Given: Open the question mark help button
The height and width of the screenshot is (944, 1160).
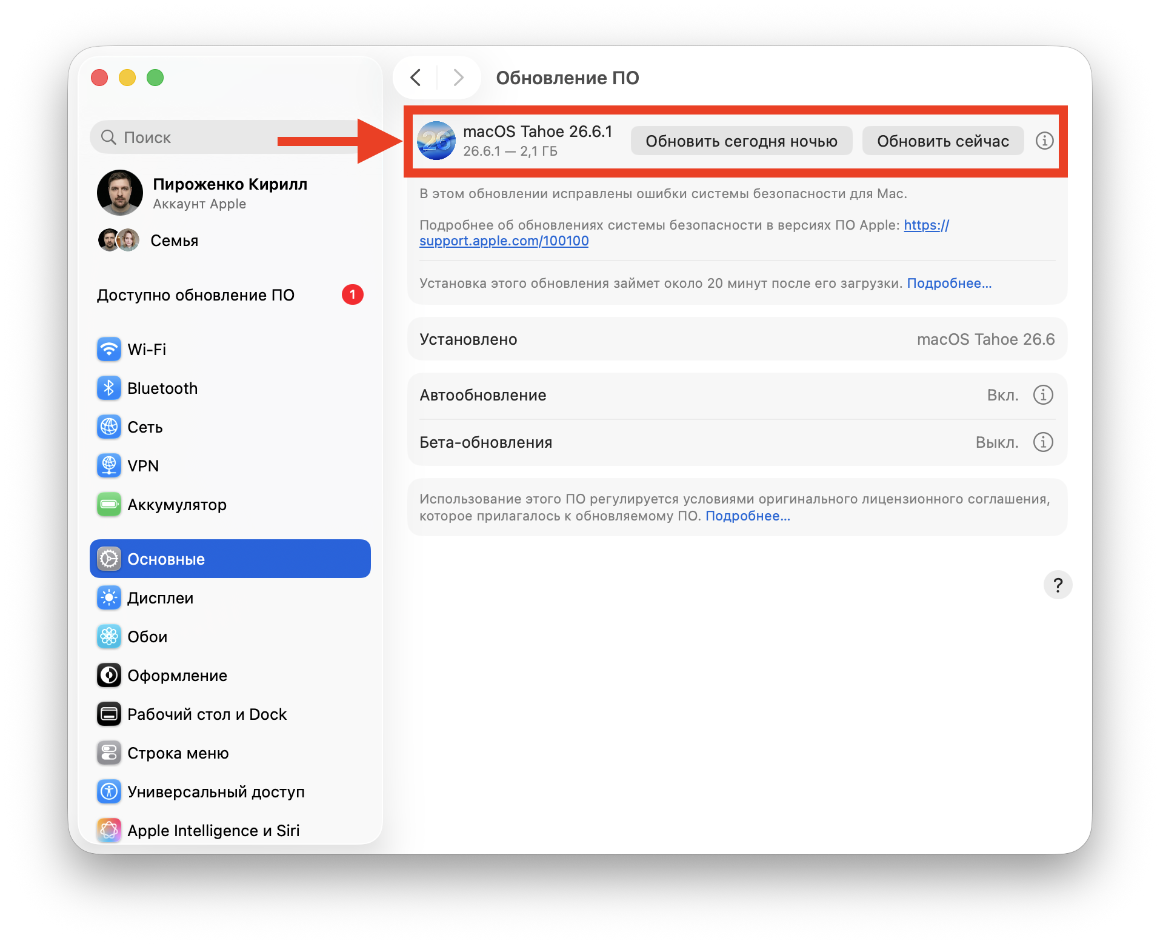Looking at the screenshot, I should pyautogui.click(x=1058, y=585).
